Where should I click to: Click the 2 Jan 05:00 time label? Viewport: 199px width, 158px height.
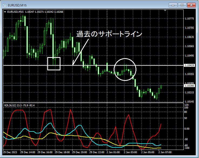click(148, 152)
